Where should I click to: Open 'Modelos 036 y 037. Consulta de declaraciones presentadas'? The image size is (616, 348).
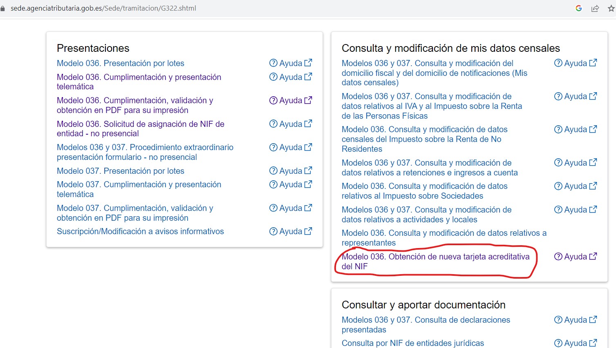click(x=426, y=324)
